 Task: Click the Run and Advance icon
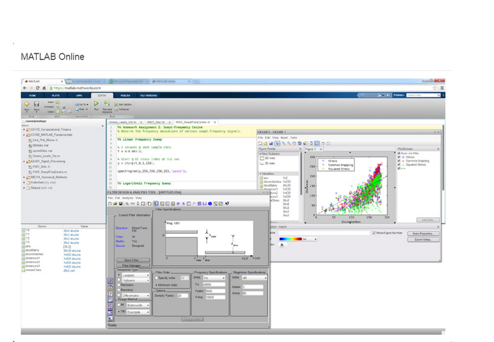pyautogui.click(x=107, y=104)
